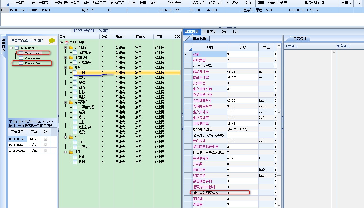Click the 曝光 step document icon
Viewport: 364px width, 208px height.
[76, 117]
